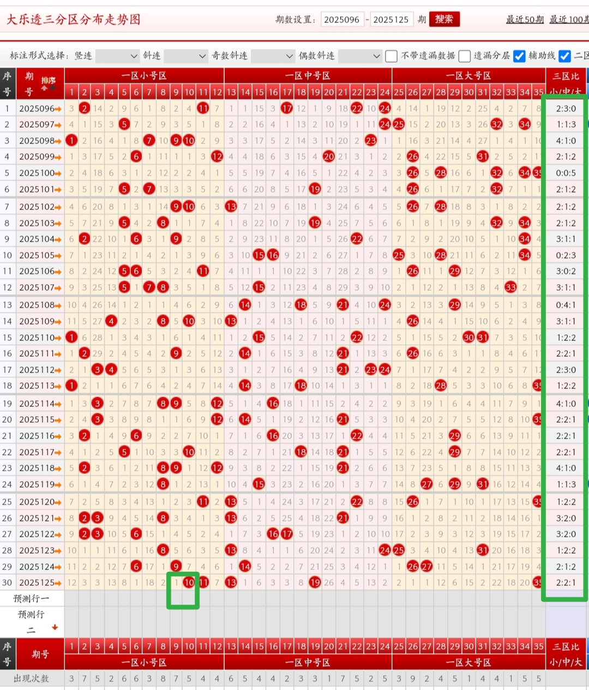Click the 预测行一 cell under column 10
Viewport: 589px width, 690px height.
point(189,598)
